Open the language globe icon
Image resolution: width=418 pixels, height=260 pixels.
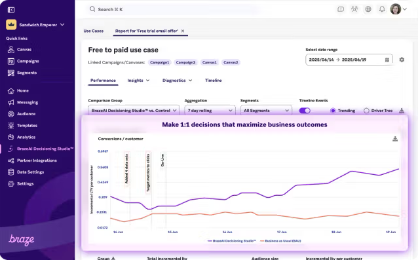[x=368, y=9]
